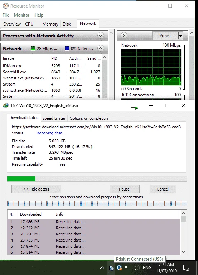The image size is (198, 275).
Task: Select connection 2 row with 42.342 MB
Action: tap(94, 228)
